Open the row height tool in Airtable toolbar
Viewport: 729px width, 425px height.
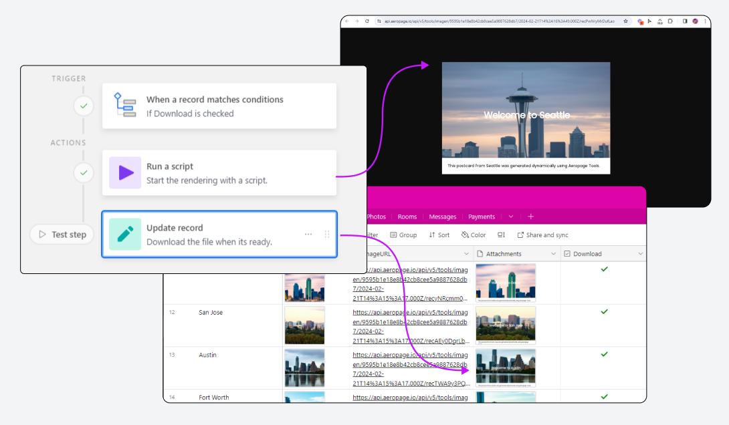(501, 235)
